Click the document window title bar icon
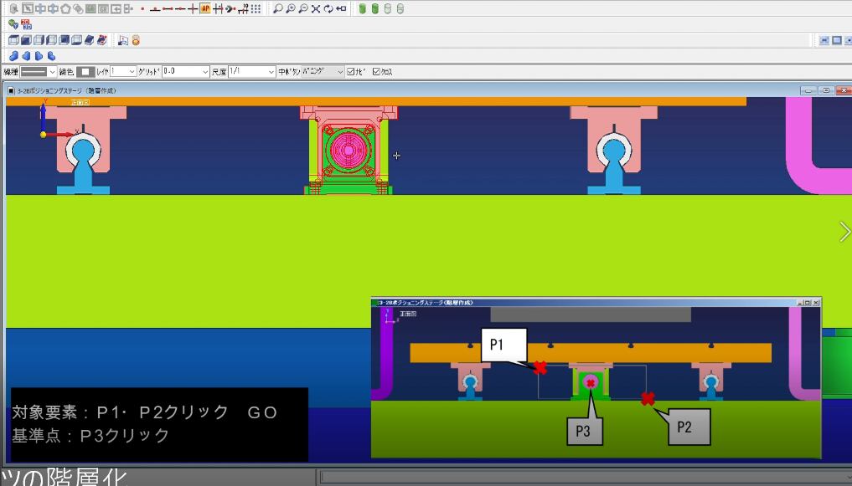This screenshot has height=486, width=852. point(11,90)
